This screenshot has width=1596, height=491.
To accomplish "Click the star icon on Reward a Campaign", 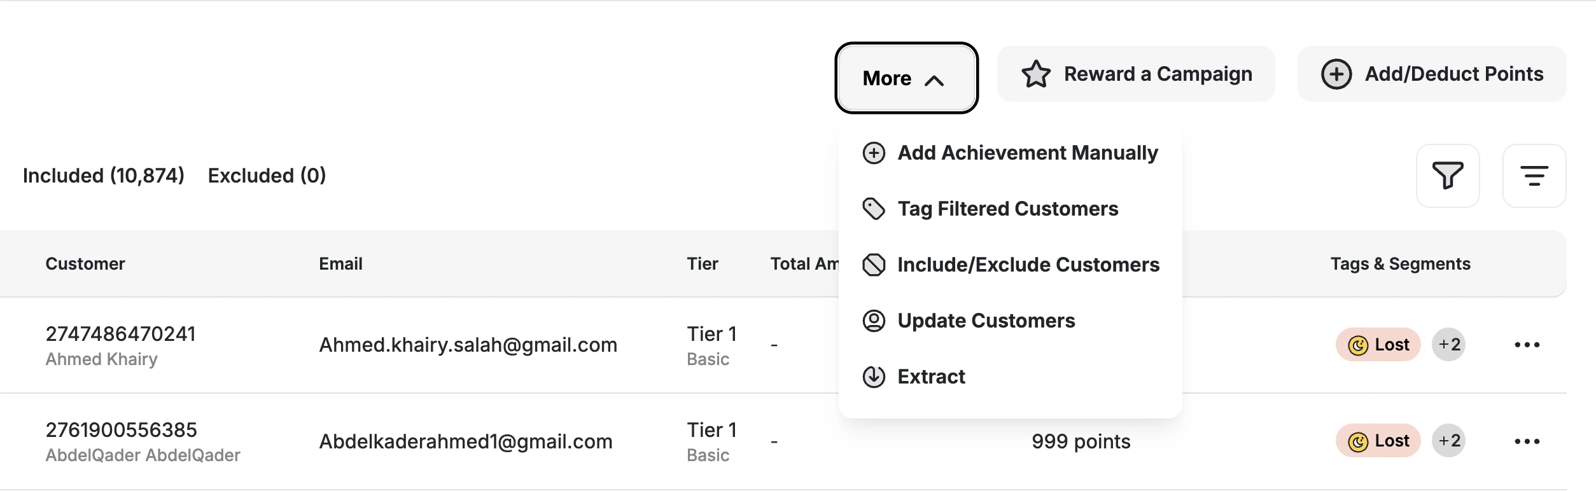I will click(1036, 73).
